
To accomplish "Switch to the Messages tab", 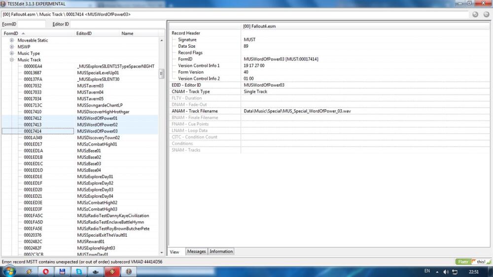I will click(196, 251).
